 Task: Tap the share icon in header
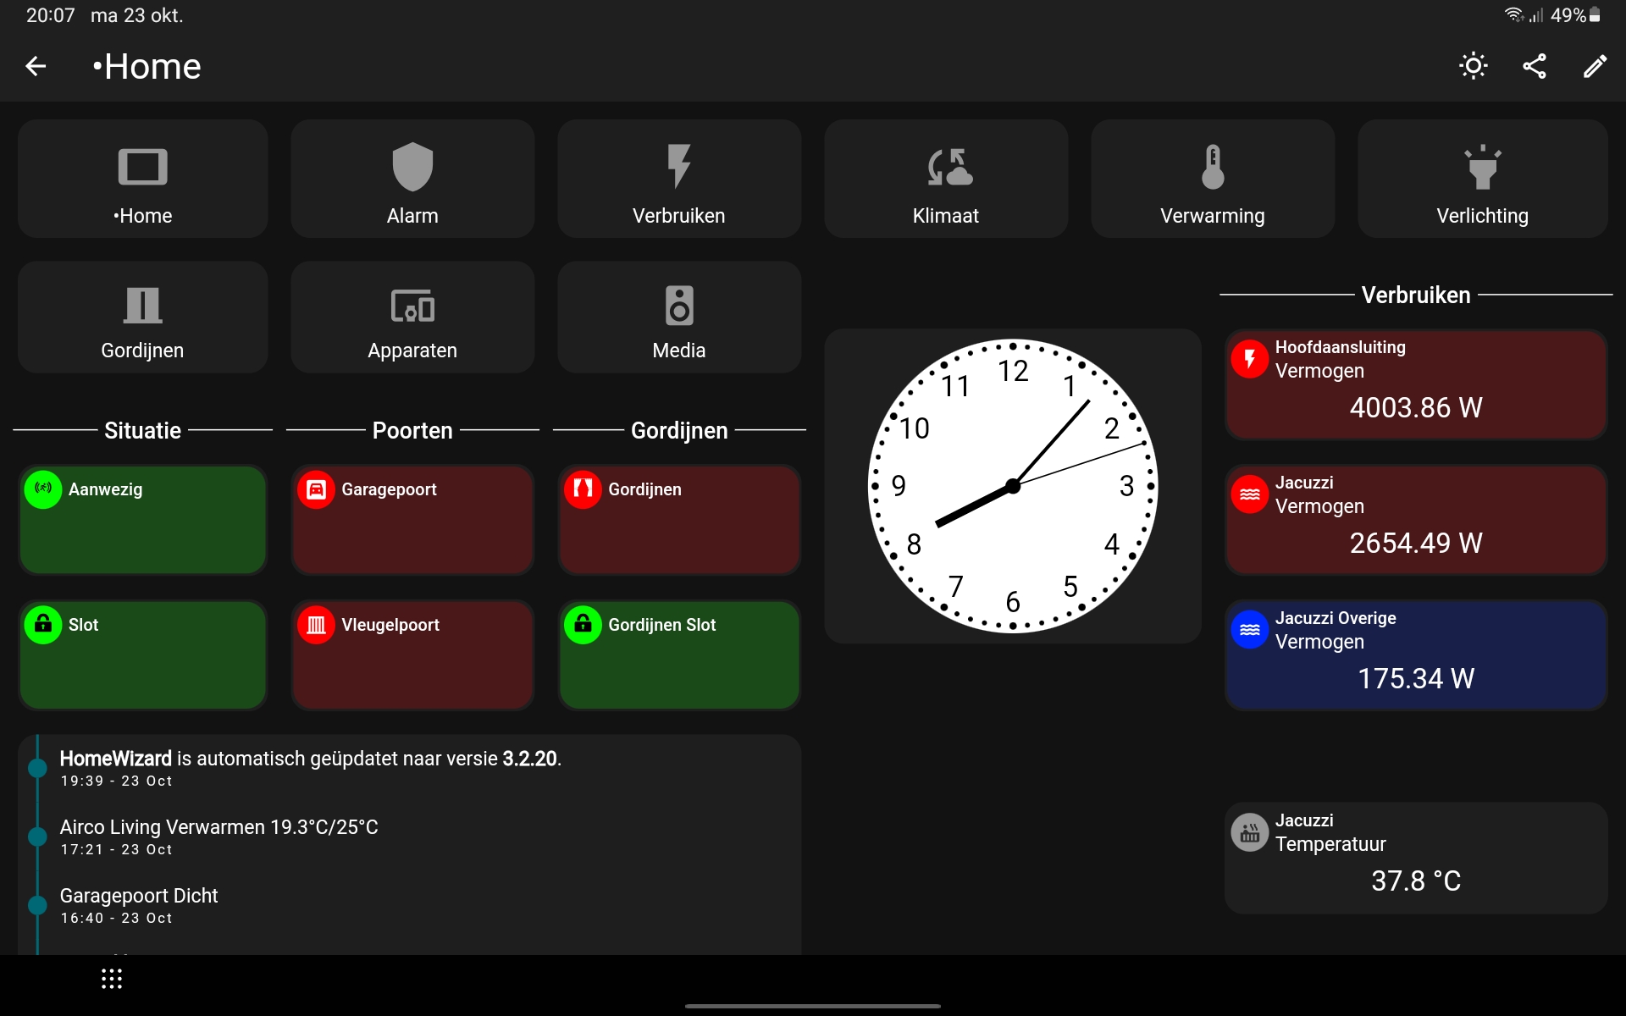coord(1535,66)
